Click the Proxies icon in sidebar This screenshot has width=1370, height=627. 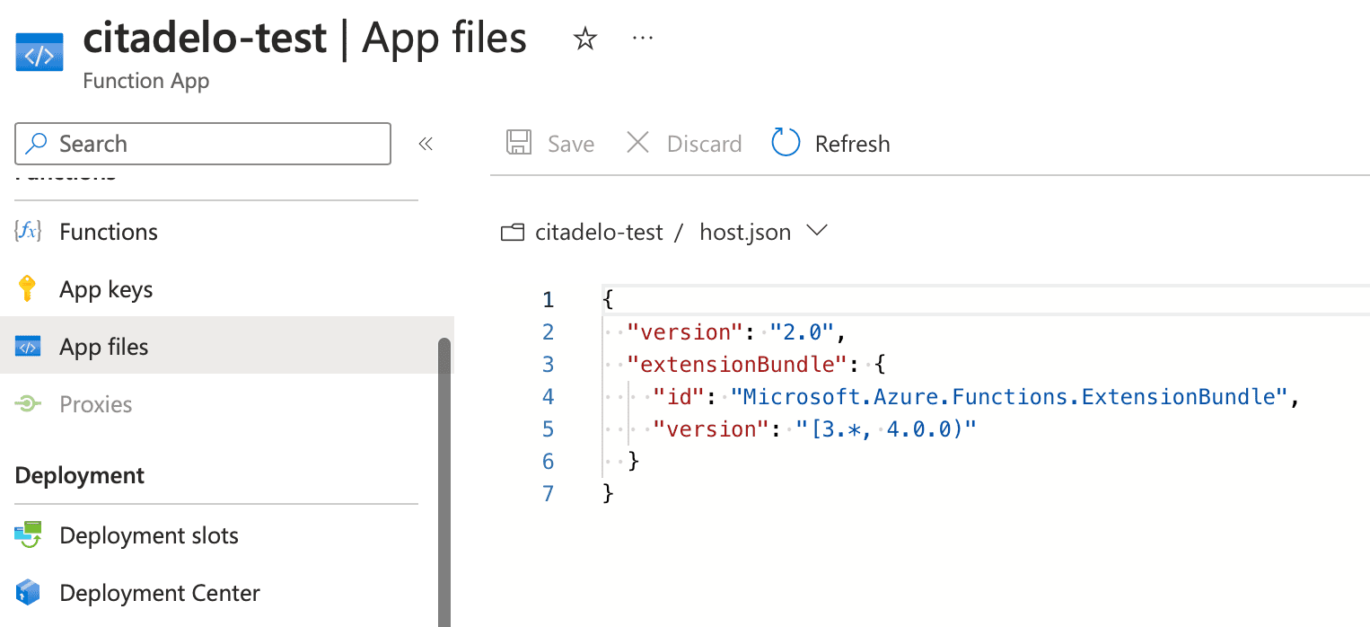(x=28, y=404)
